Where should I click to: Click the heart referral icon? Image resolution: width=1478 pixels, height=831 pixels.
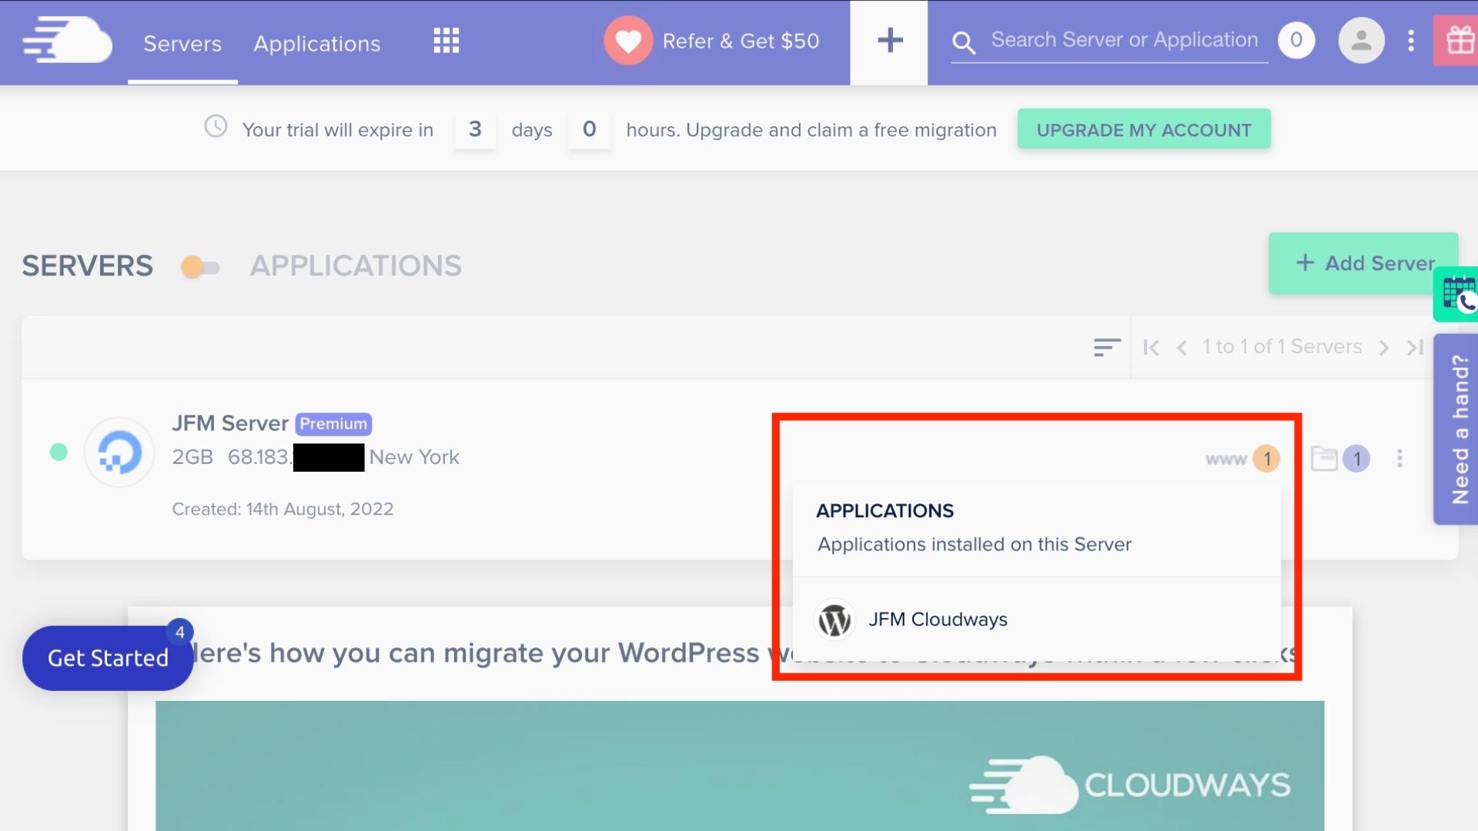click(x=628, y=41)
